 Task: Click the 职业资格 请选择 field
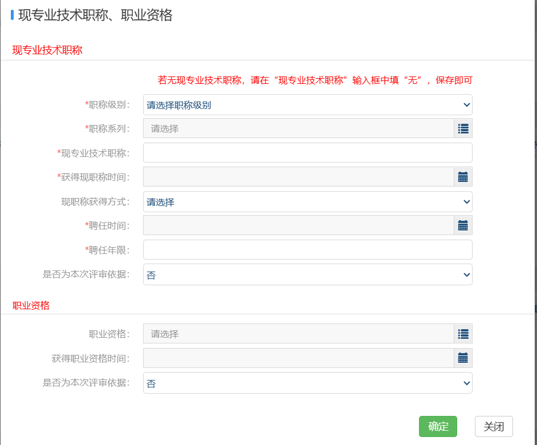(296, 334)
